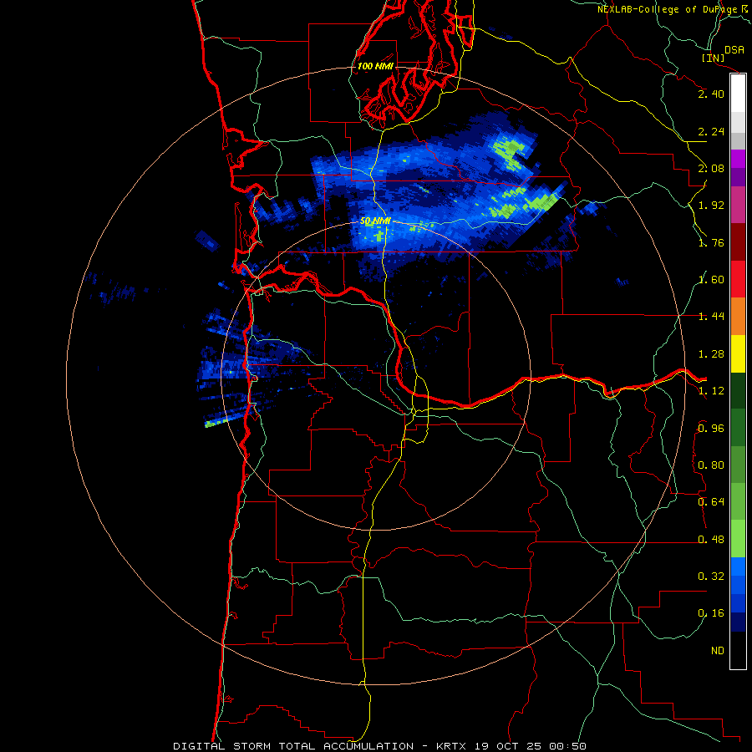Click the 0.80 legend value
The image size is (752, 752).
[x=711, y=465]
